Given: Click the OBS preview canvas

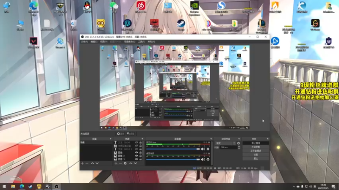Looking at the screenshot, I should pos(175,87).
